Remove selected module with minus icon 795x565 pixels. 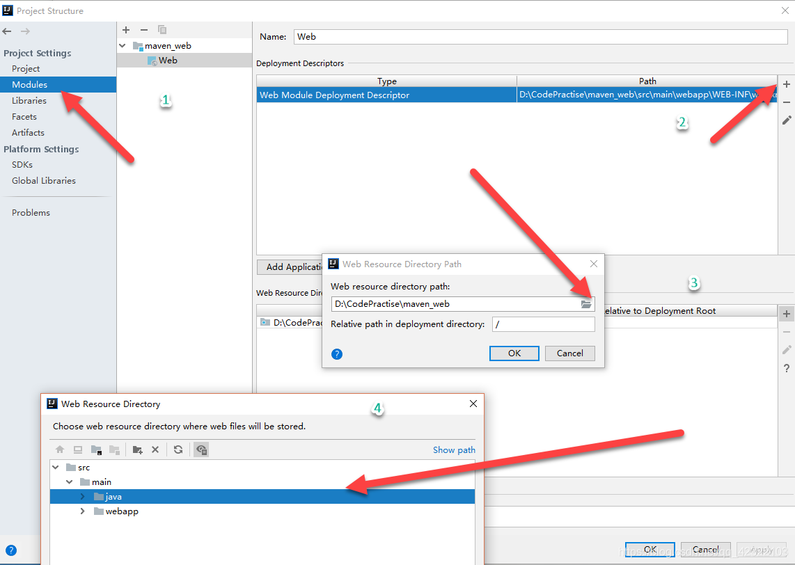[x=144, y=30]
